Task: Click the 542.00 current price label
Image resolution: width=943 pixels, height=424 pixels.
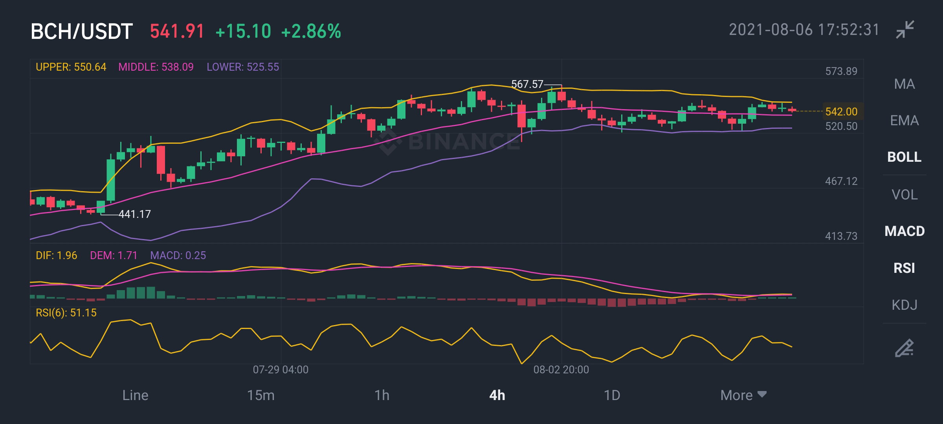Action: coord(841,111)
